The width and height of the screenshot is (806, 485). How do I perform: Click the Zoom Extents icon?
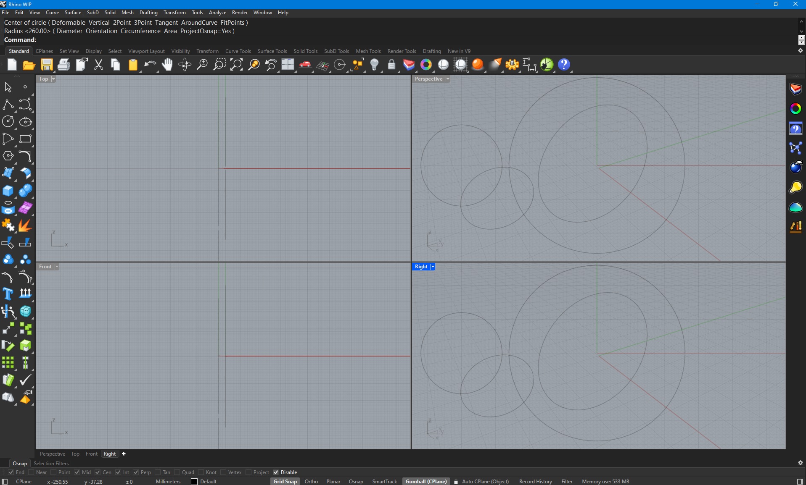point(236,65)
